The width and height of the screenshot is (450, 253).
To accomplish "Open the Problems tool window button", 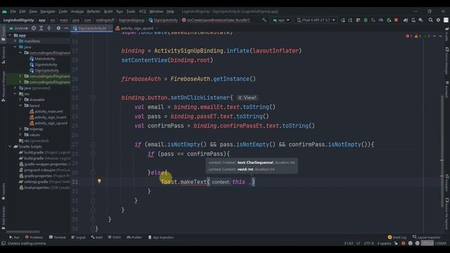I will (34, 238).
